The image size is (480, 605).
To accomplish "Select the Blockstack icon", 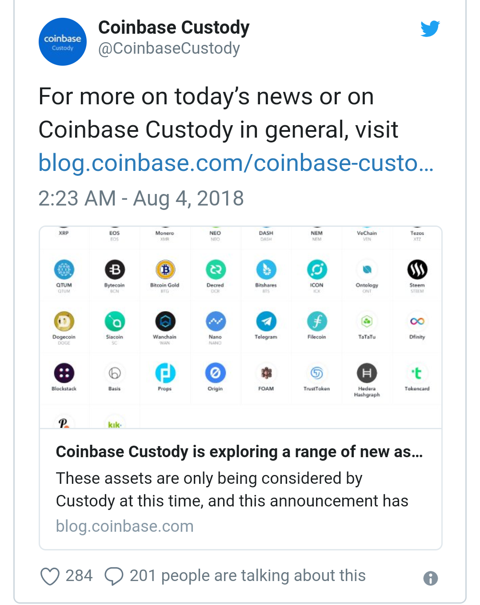I will tap(64, 373).
